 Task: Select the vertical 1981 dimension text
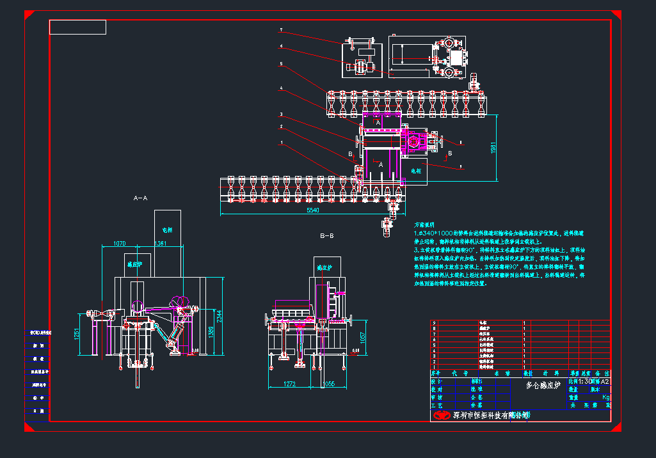[x=493, y=148]
